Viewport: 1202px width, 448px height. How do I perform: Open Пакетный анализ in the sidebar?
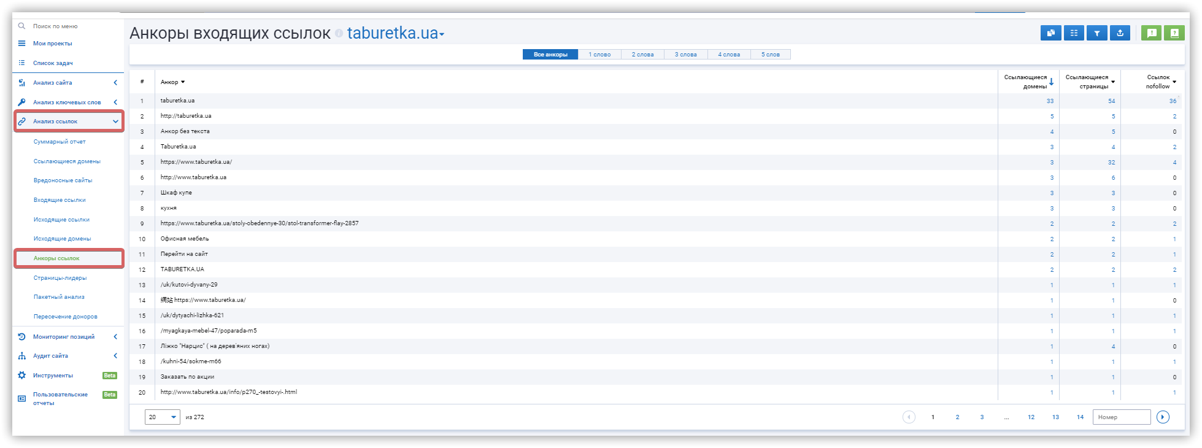click(59, 297)
